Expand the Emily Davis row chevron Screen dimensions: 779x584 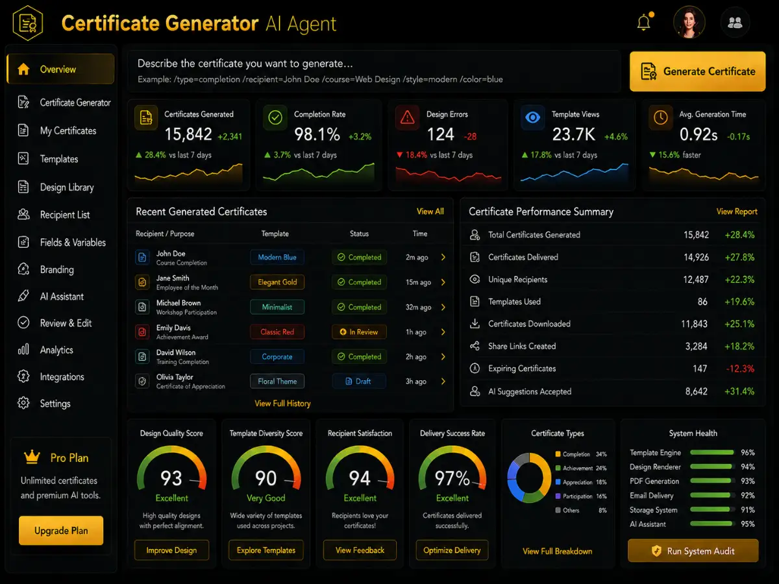(x=443, y=332)
